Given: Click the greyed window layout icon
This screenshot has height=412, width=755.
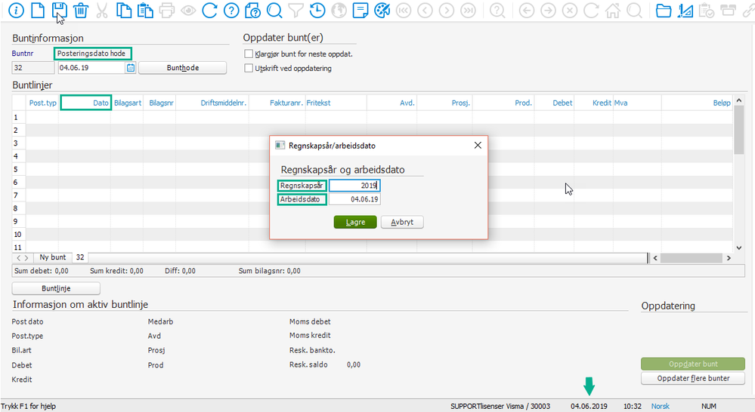Looking at the screenshot, I should pyautogui.click(x=728, y=10).
